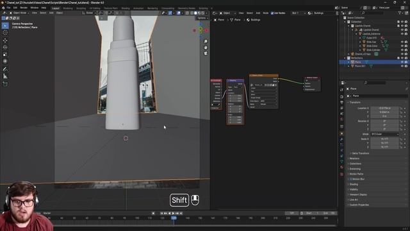Toggle visibility eye of Plane in outliner
This screenshot has height=231, width=410.
coord(402,62)
